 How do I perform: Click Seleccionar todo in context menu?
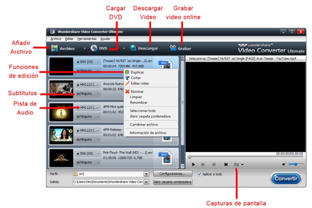[x=151, y=110]
